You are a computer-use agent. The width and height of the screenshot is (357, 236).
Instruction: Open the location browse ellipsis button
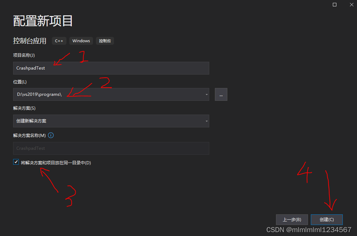pyautogui.click(x=221, y=94)
